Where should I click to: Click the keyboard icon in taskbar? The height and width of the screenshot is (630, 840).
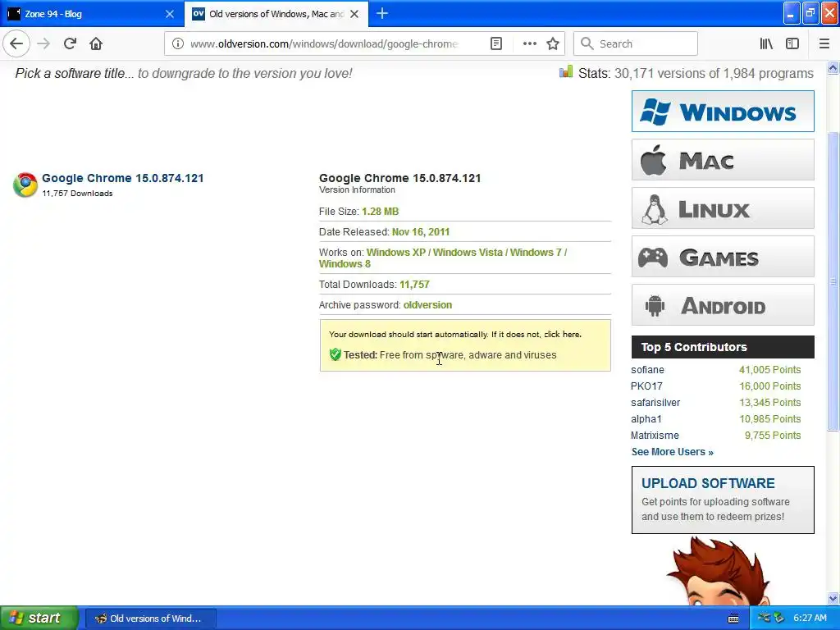click(x=733, y=619)
